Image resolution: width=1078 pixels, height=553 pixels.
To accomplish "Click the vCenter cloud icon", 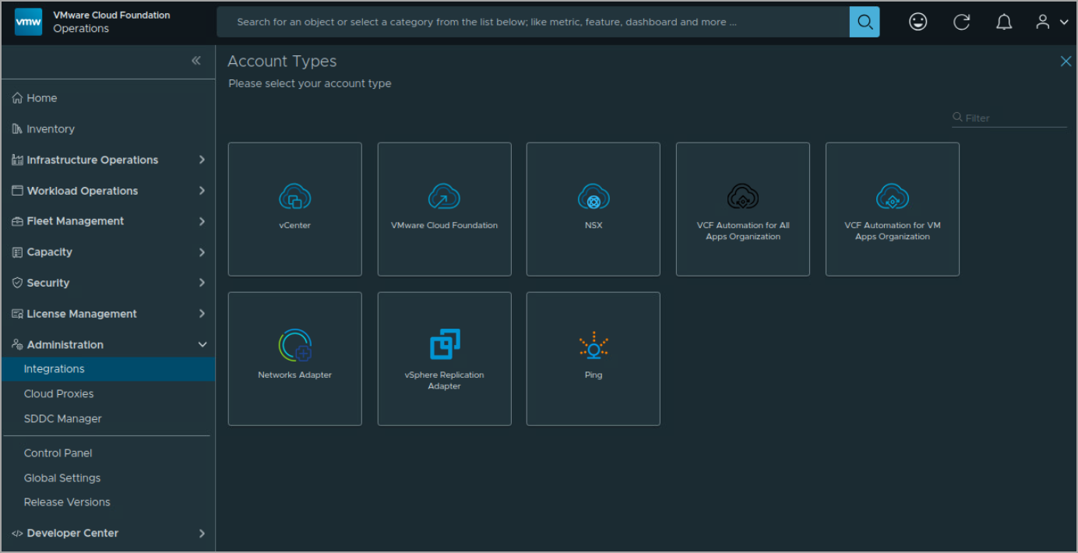I will tap(295, 197).
